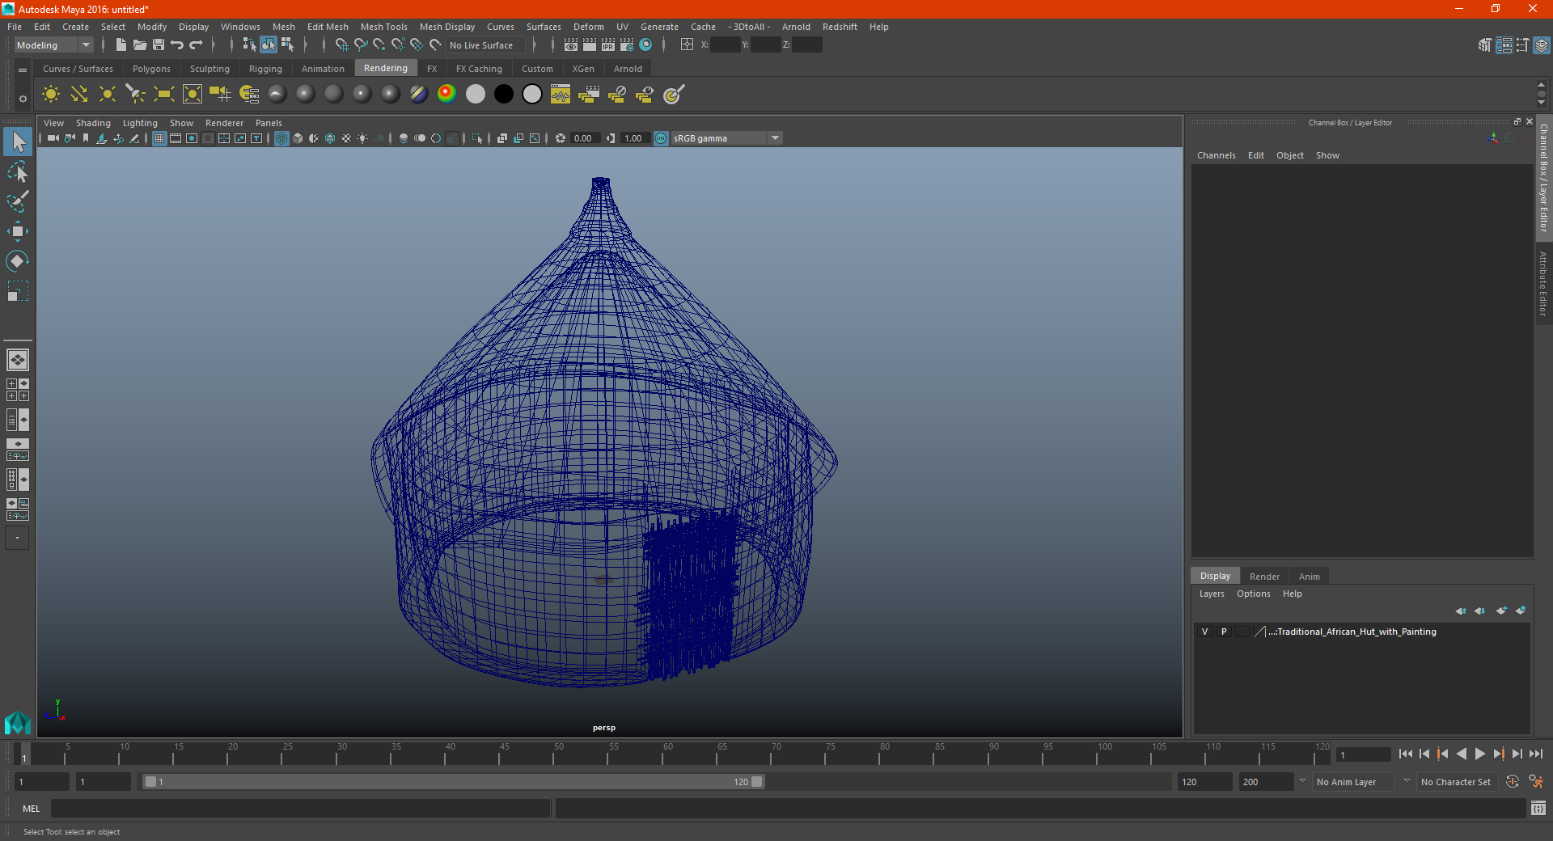Open the No Live Surface field
Screen dimensions: 1553x841
[x=486, y=45]
